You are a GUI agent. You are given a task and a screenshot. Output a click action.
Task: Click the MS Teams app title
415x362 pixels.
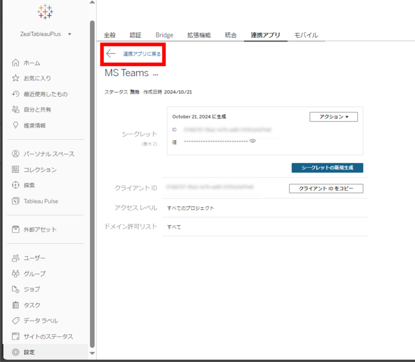126,73
